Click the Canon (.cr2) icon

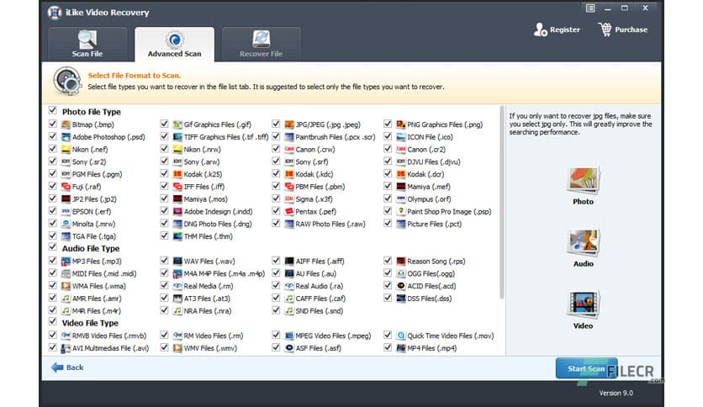(401, 150)
